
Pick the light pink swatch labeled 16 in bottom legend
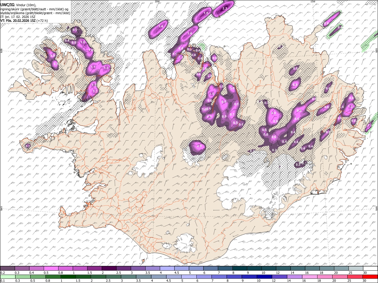[x=309, y=277]
